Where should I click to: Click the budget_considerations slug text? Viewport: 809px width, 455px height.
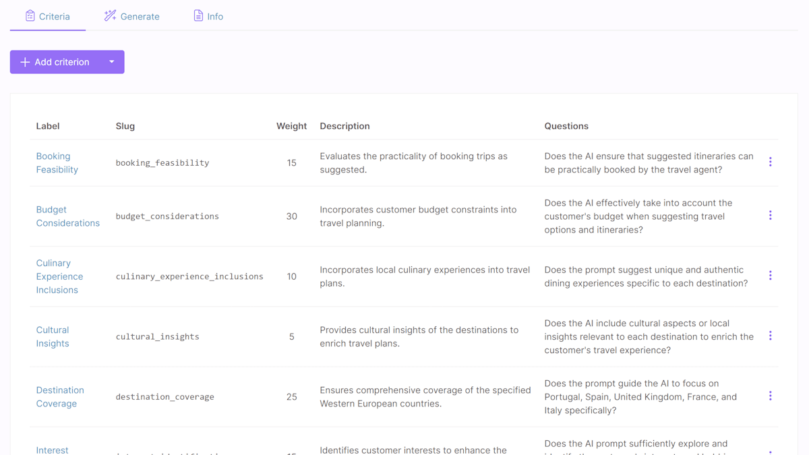pyautogui.click(x=167, y=216)
